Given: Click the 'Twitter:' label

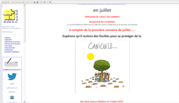Looking at the screenshot, I should [12, 84].
